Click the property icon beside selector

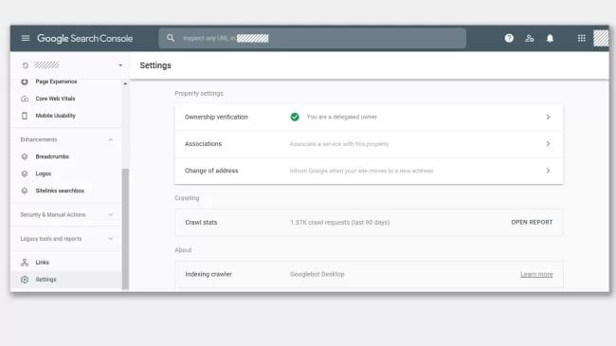pyautogui.click(x=26, y=65)
